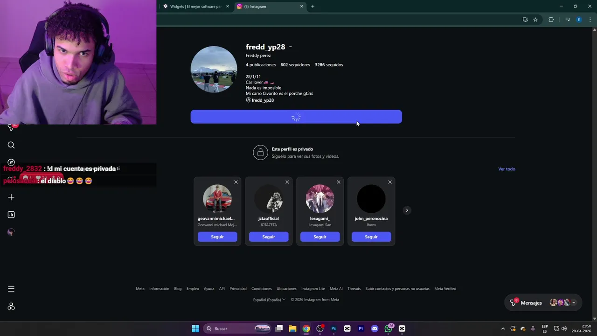Expand the Español (España) language dropdown
Screen dimensions: 597x336
pyautogui.click(x=269, y=300)
